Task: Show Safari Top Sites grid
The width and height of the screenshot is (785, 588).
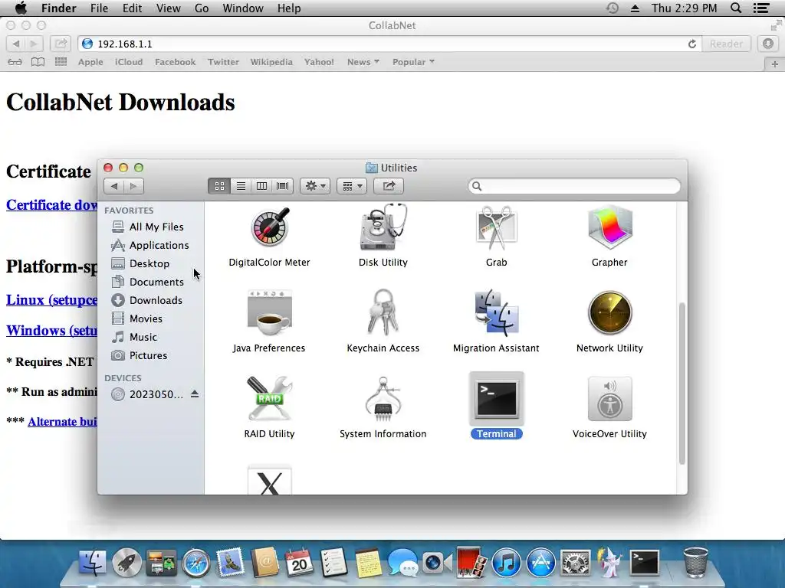Action: coord(61,61)
